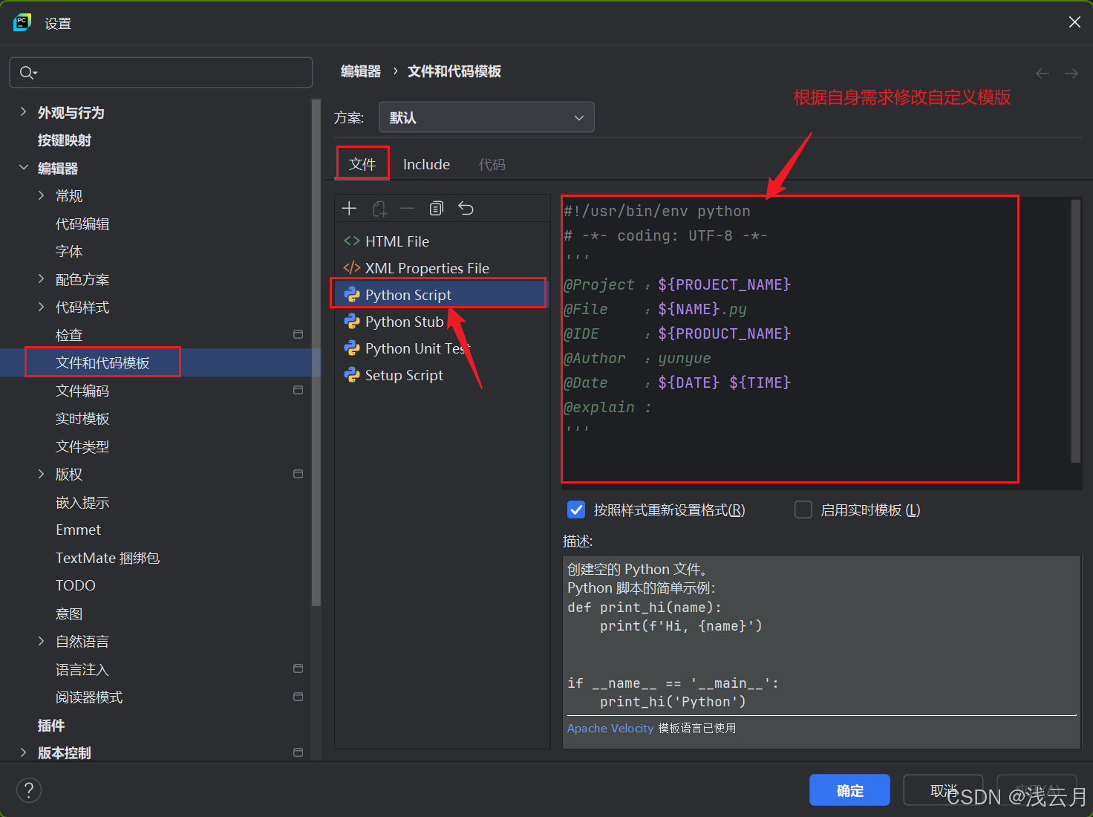Toggle 按照样式重新设置格式 checkbox
Screen dimensions: 1093x817
tap(576, 510)
